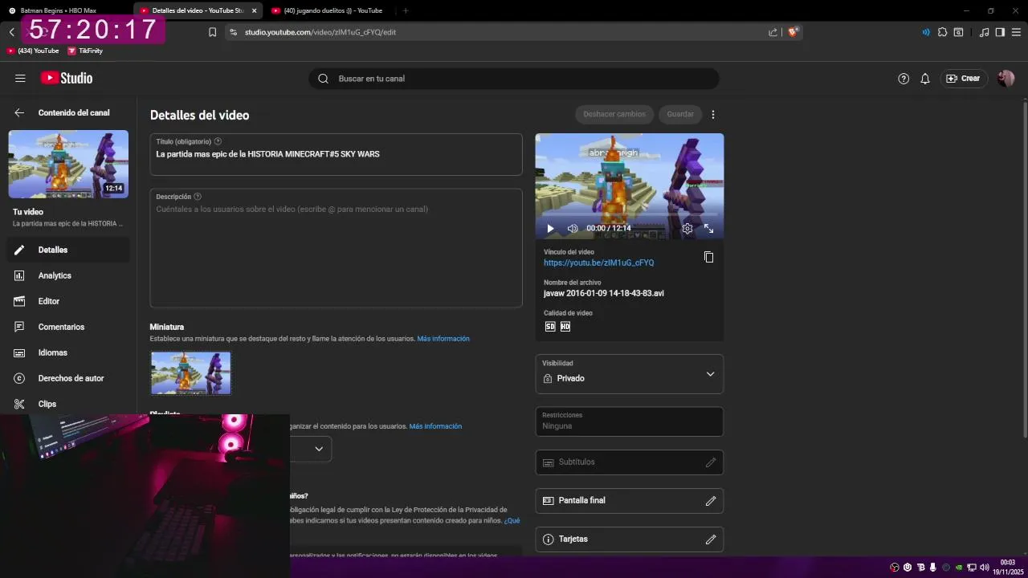Close the Detalles del video tab
The image size is (1028, 578).
[254, 10]
